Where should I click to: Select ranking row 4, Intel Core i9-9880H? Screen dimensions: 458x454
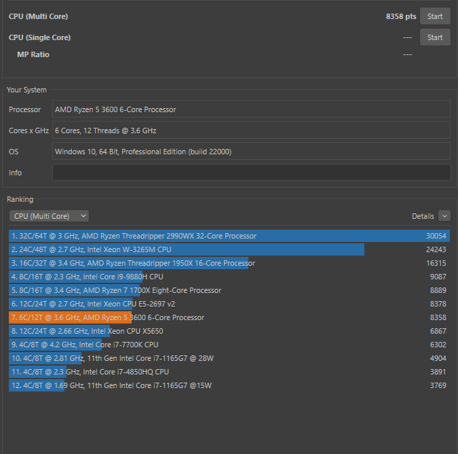[x=229, y=277]
